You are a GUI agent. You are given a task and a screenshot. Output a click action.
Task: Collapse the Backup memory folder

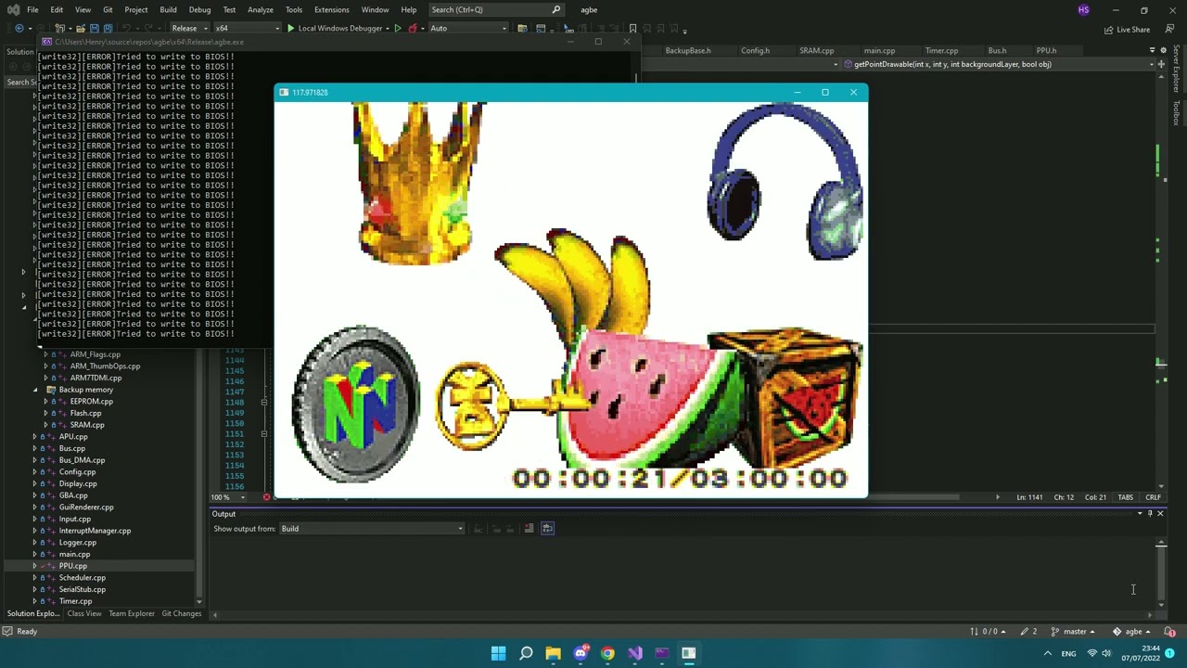coord(35,390)
